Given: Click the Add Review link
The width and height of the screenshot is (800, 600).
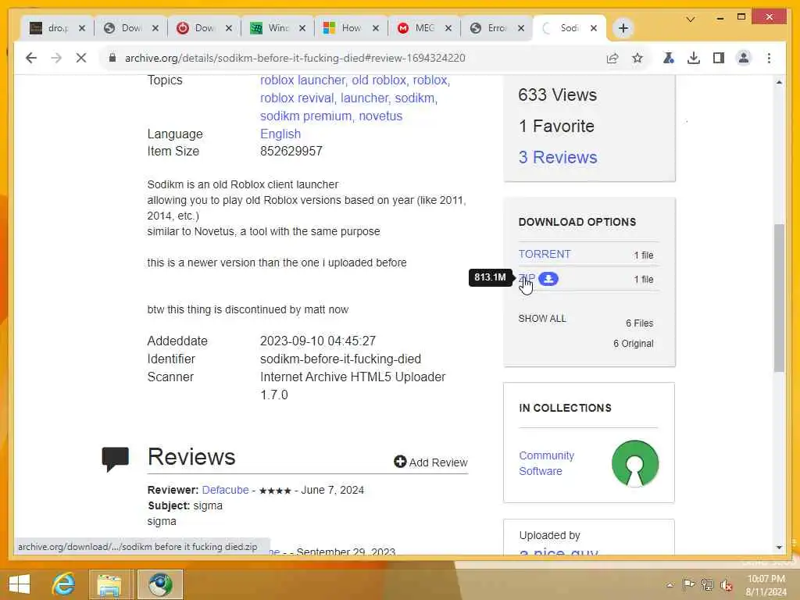Looking at the screenshot, I should (x=437, y=462).
